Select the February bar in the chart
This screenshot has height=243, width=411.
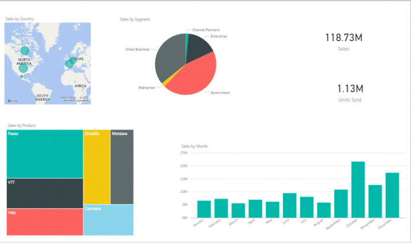click(221, 208)
